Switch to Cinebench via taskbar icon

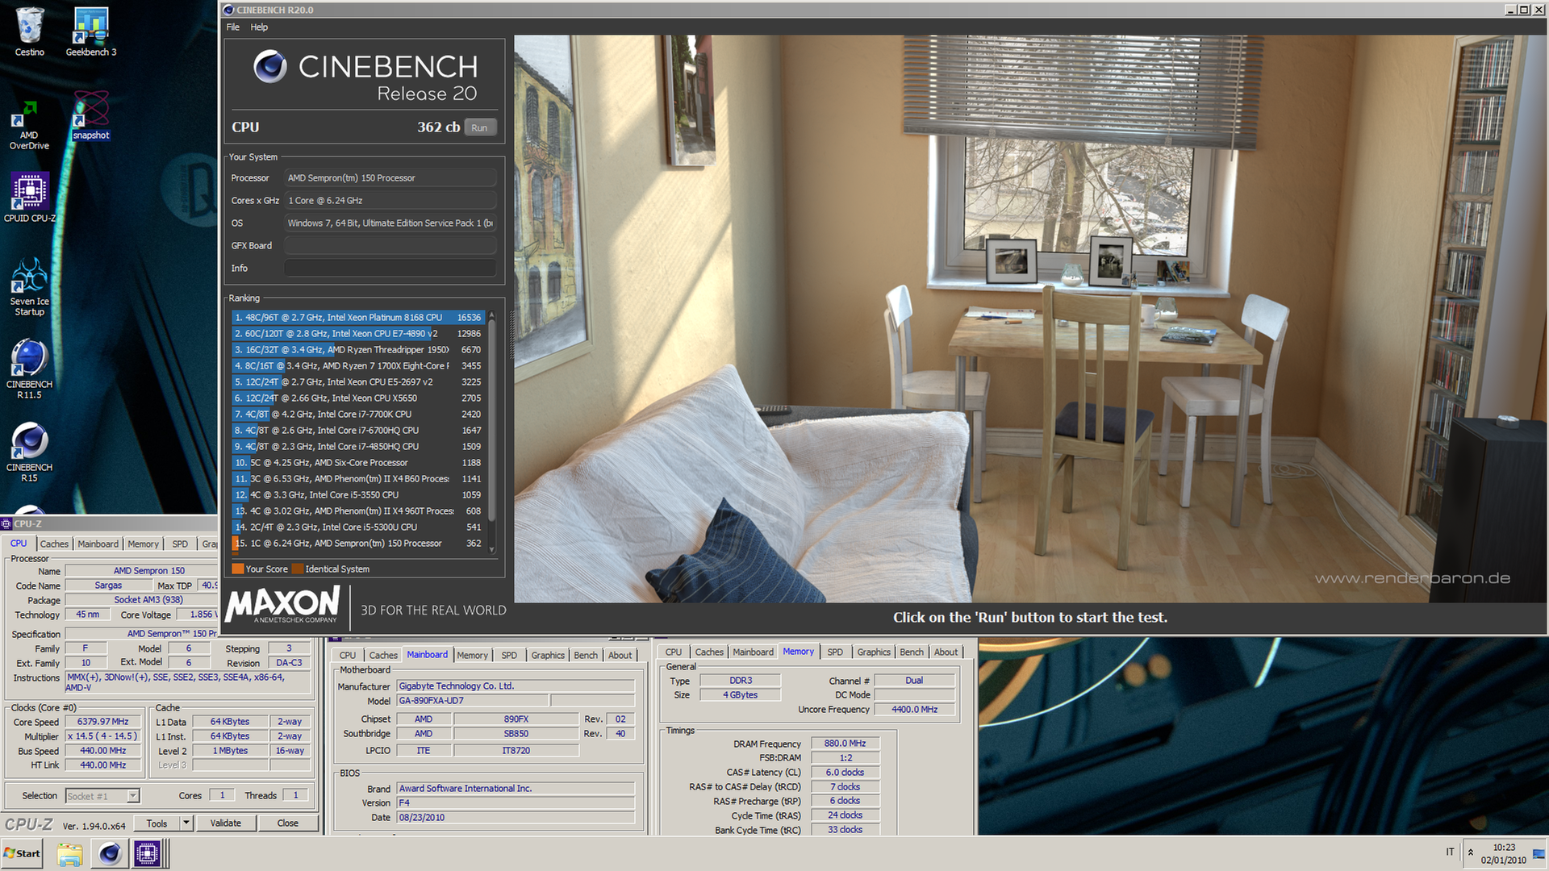click(110, 853)
